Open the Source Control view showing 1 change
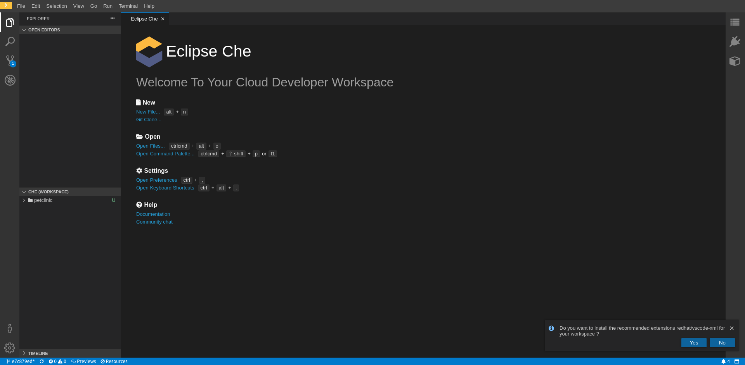The image size is (745, 365). click(10, 61)
